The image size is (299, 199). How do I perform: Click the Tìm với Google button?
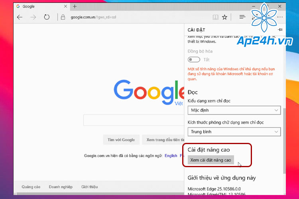point(121,140)
